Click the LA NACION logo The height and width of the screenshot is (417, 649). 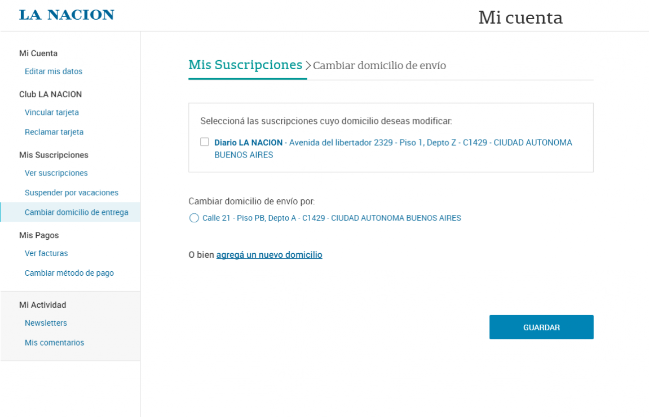(67, 15)
